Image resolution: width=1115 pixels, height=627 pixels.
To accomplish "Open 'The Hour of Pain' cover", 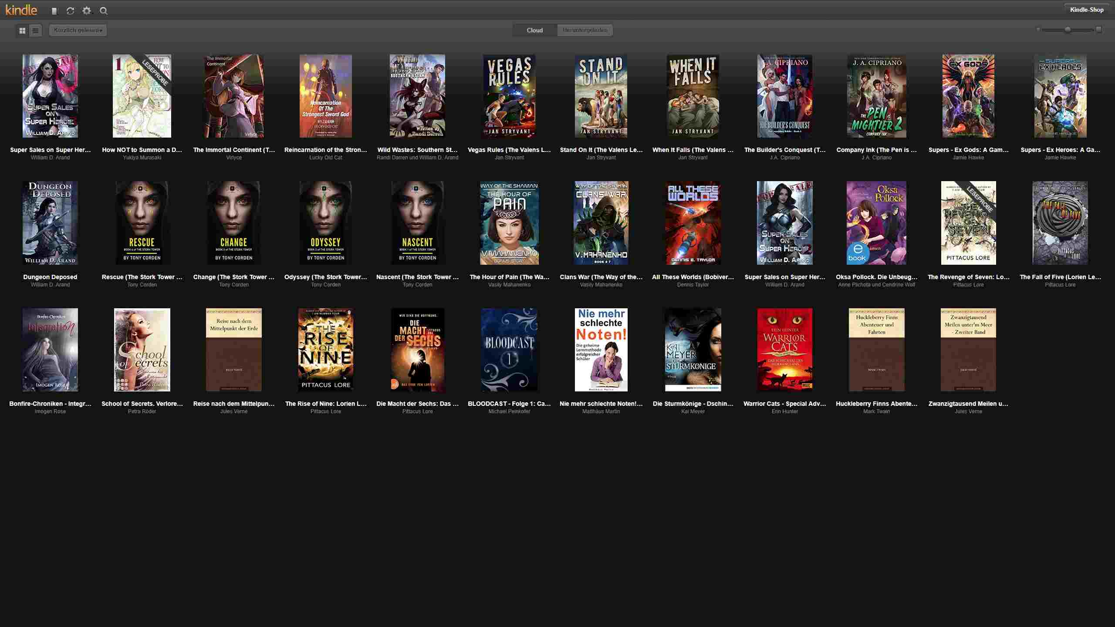I will click(509, 223).
